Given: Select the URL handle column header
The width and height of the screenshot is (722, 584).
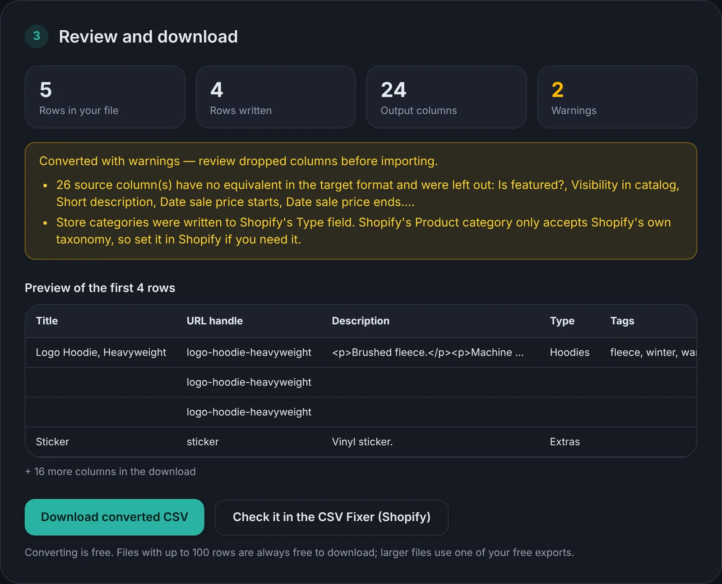Looking at the screenshot, I should pyautogui.click(x=215, y=321).
